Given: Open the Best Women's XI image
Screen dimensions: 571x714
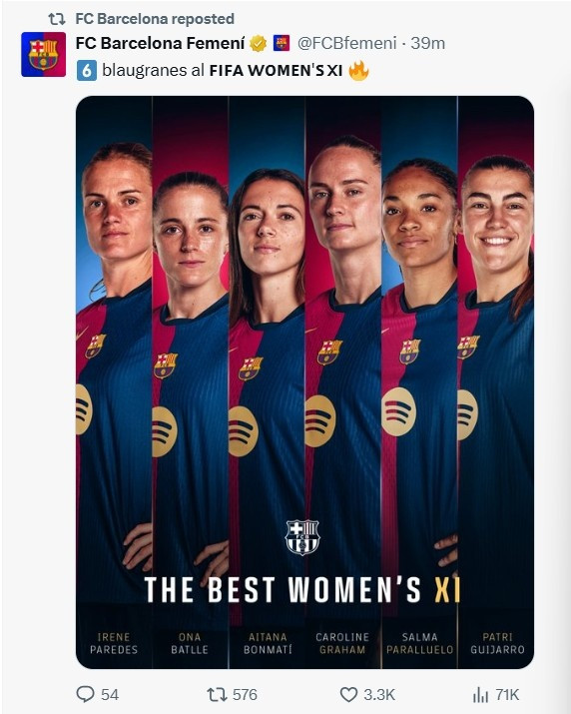Looking at the screenshot, I should tap(304, 382).
